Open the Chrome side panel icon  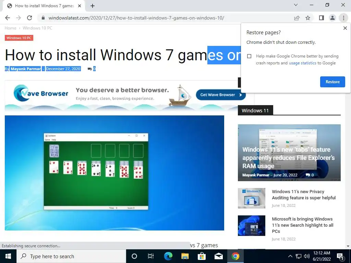322,18
